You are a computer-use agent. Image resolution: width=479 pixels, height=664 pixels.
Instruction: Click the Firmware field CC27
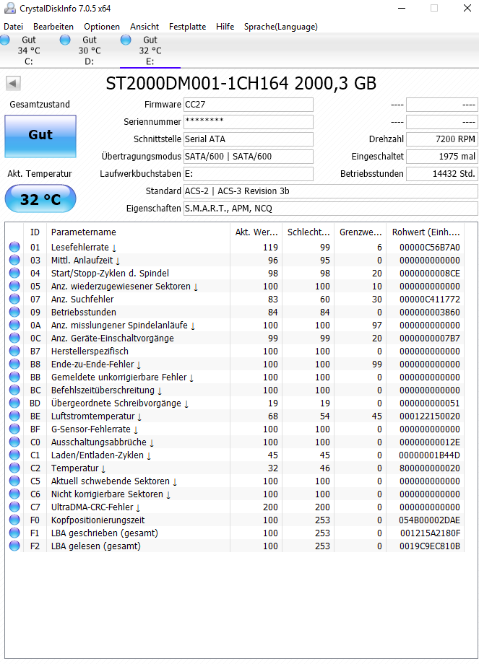coord(249,105)
